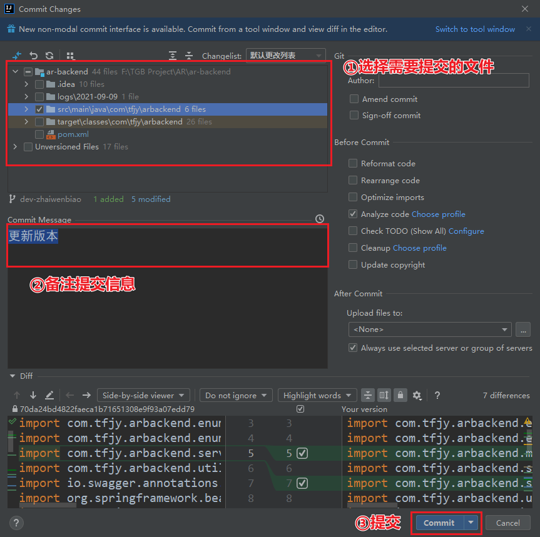The height and width of the screenshot is (537, 540).
Task: Enable Sign-off commit
Action: pyautogui.click(x=354, y=115)
